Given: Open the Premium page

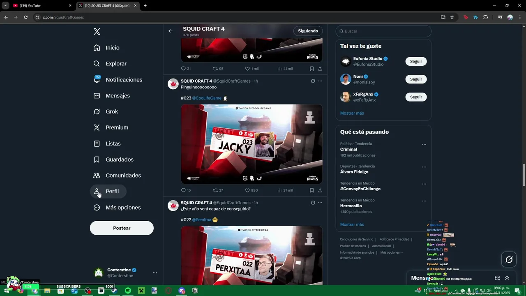Looking at the screenshot, I should tap(111, 127).
